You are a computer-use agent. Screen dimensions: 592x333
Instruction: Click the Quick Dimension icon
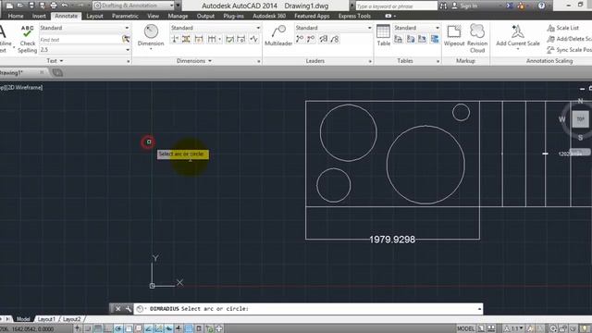click(199, 39)
